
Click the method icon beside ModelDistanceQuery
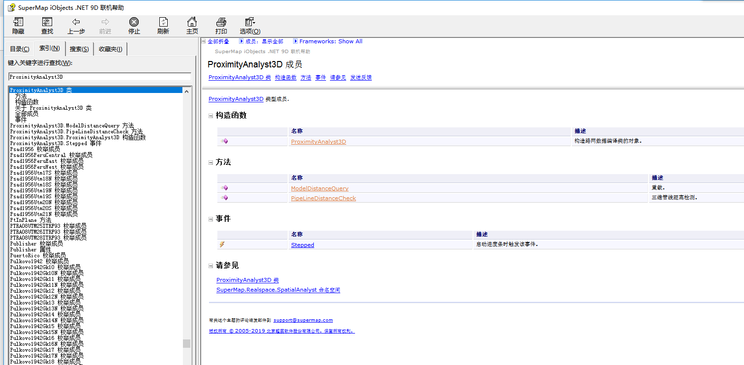(x=224, y=188)
